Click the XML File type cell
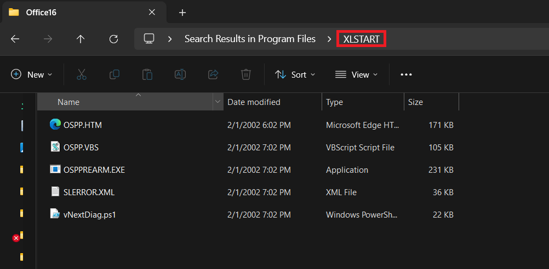 pyautogui.click(x=341, y=192)
